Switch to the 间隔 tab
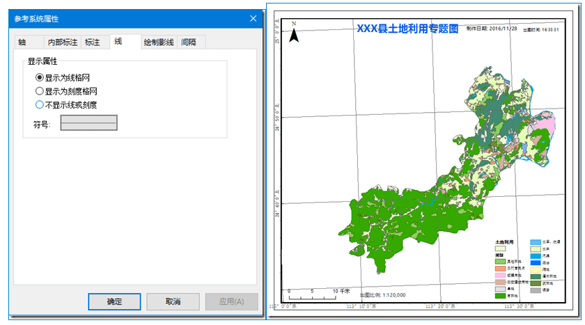This screenshot has width=585, height=325. pos(189,42)
